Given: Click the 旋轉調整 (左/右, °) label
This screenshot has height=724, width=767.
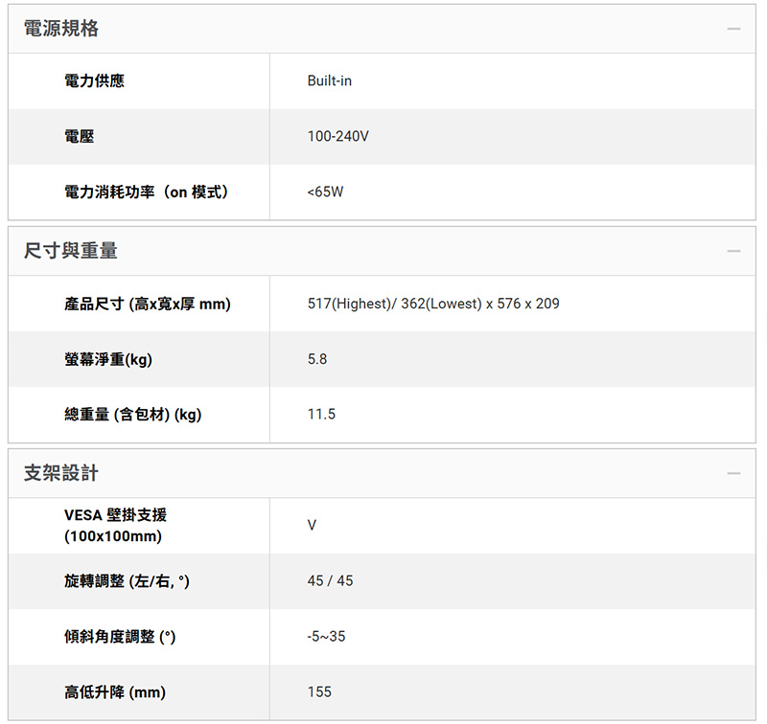Looking at the screenshot, I should pos(127,581).
